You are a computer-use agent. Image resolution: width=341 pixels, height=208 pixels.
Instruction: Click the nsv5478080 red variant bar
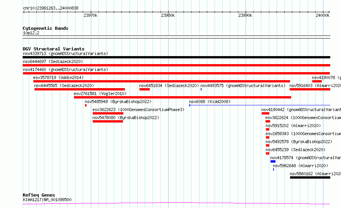[x=108, y=121]
